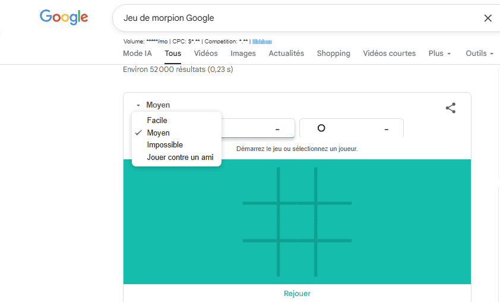
Task: Click the keyword volume bar chart icon
Action: [x=262, y=42]
